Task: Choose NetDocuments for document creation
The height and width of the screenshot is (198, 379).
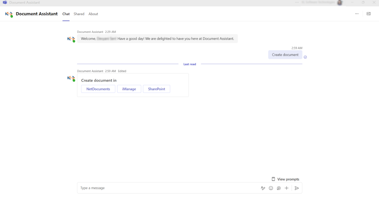Action: point(98,89)
